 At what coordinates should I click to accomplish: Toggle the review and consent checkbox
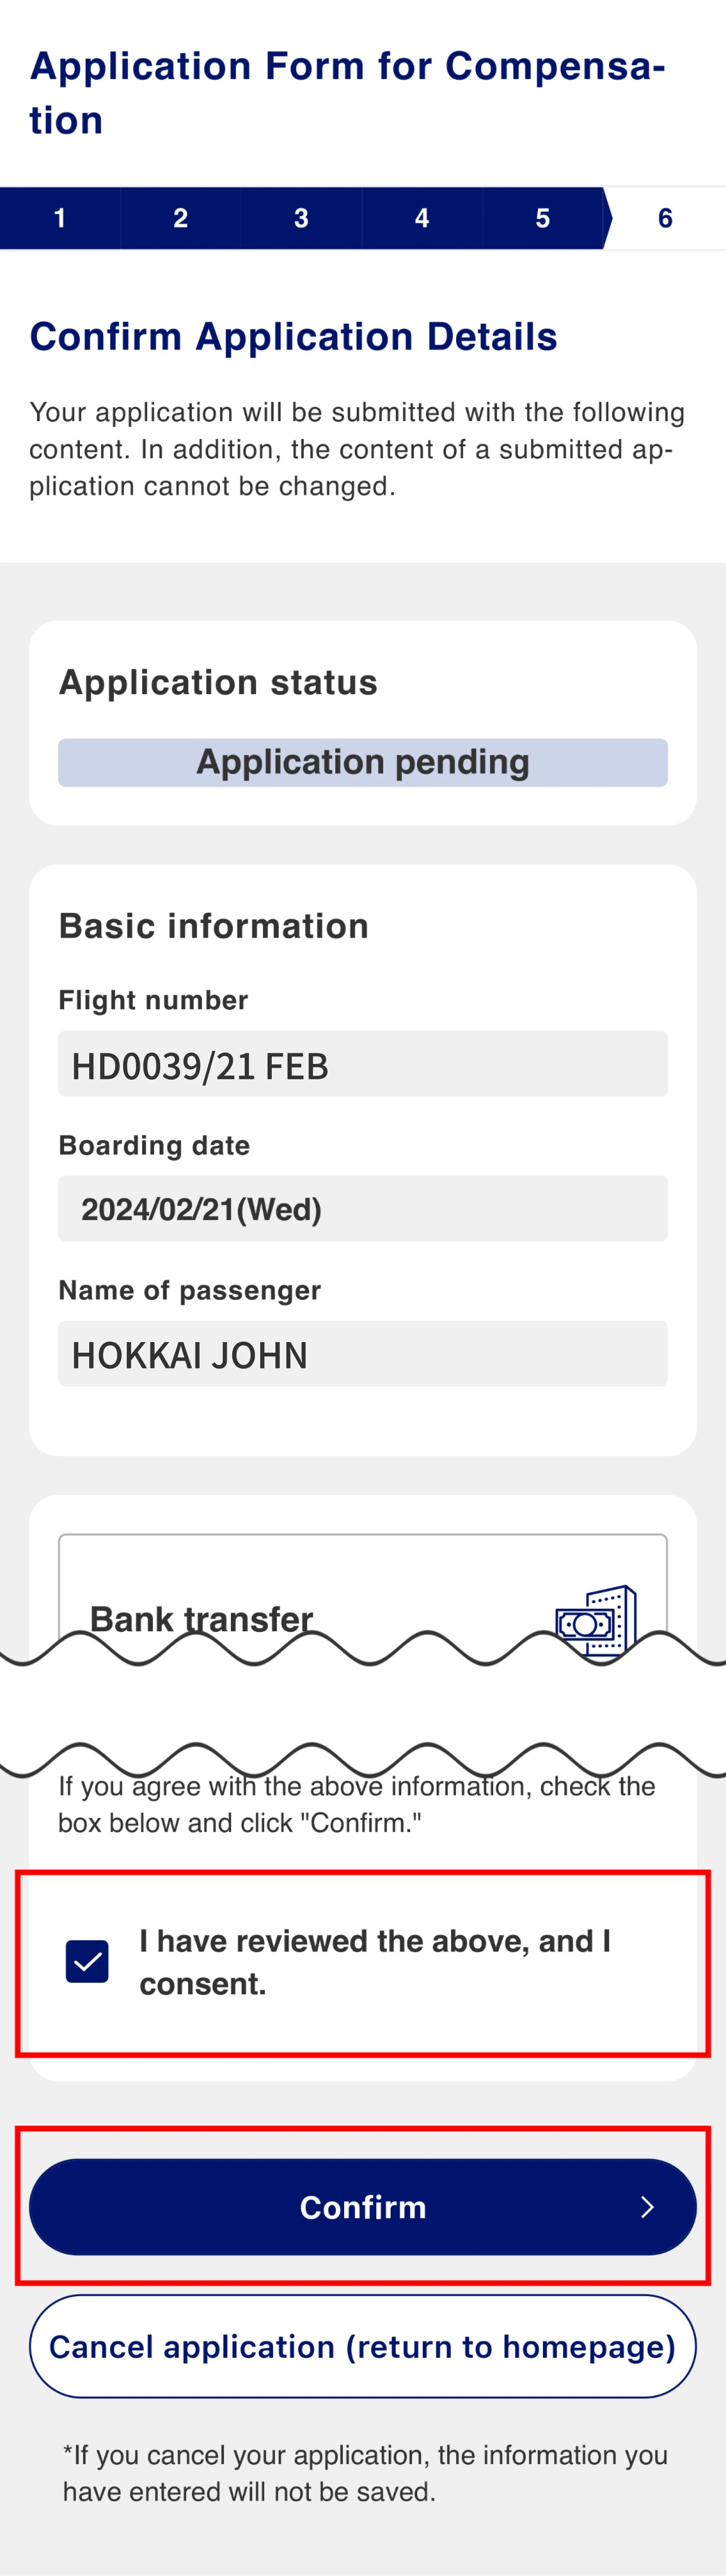point(87,1961)
